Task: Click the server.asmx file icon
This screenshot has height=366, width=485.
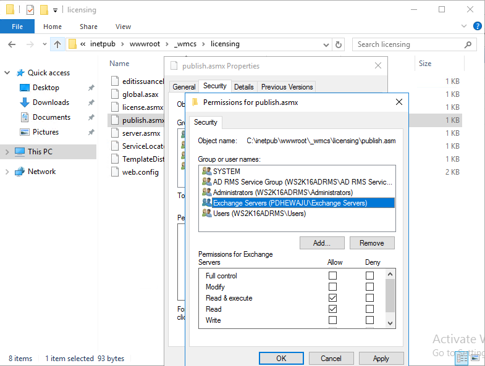Action: pyautogui.click(x=115, y=133)
